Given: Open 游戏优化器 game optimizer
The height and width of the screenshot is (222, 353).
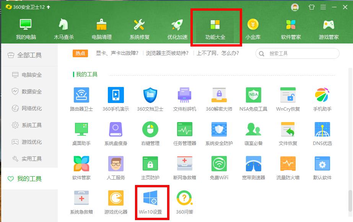Looking at the screenshot, I should coord(116,202).
